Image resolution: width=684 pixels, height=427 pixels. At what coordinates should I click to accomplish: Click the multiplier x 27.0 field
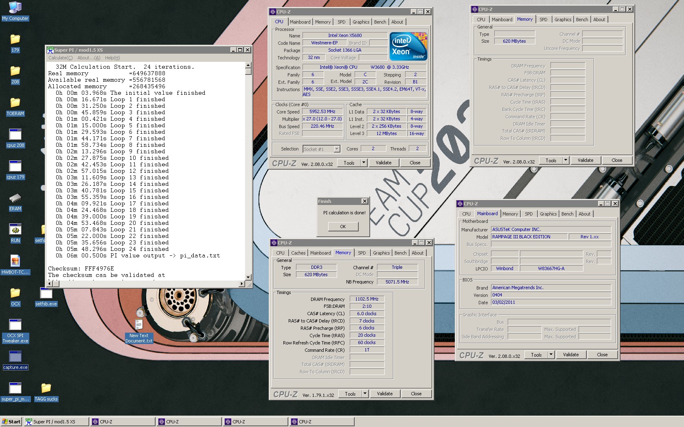pyautogui.click(x=322, y=119)
